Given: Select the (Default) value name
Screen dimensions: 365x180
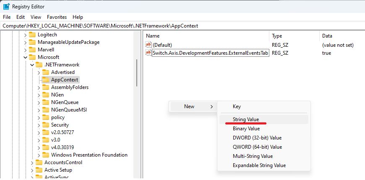Looking at the screenshot, I should (162, 45).
